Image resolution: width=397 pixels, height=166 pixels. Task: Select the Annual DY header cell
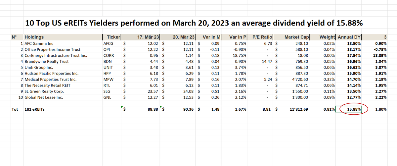(349, 37)
